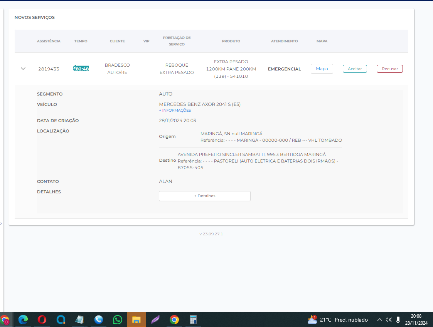Screen dimensions: 433x327
Task: Open the purple feather app in taskbar
Action: [x=155, y=320]
